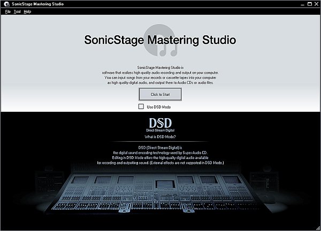Open the Tool menu
The image size is (321, 231).
[17, 12]
